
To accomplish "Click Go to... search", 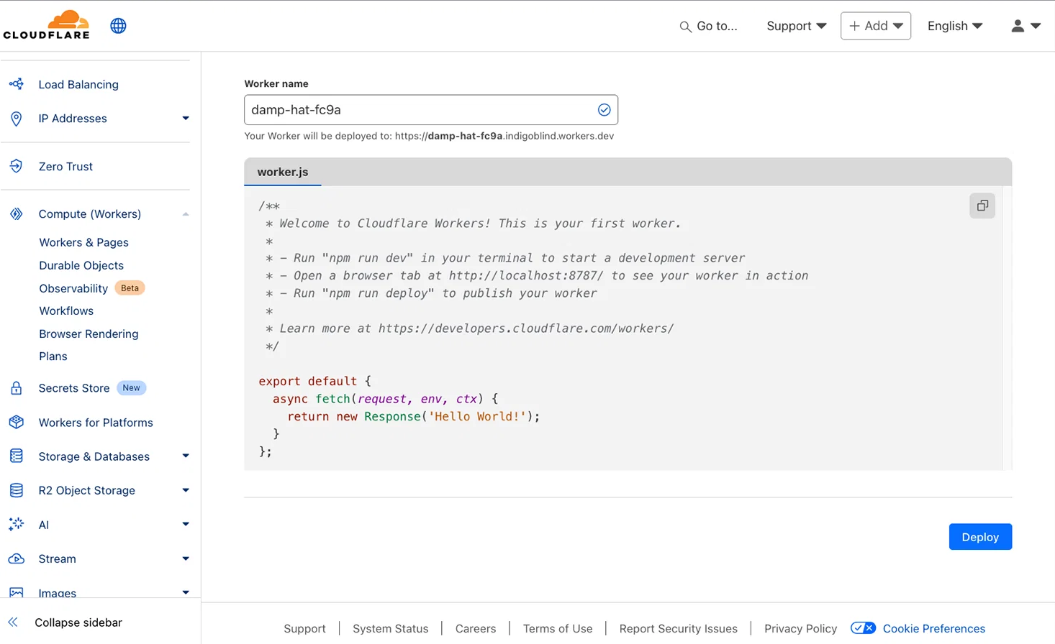I will click(x=717, y=26).
